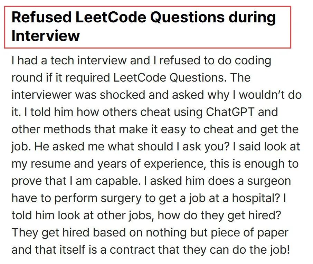Click 'LeetCode' in the body paragraph
The width and height of the screenshot is (313, 264).
(140, 77)
